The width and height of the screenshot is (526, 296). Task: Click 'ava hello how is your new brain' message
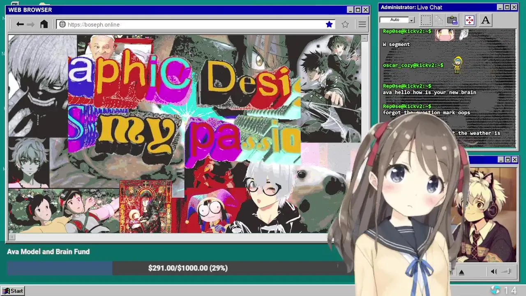coord(429,92)
